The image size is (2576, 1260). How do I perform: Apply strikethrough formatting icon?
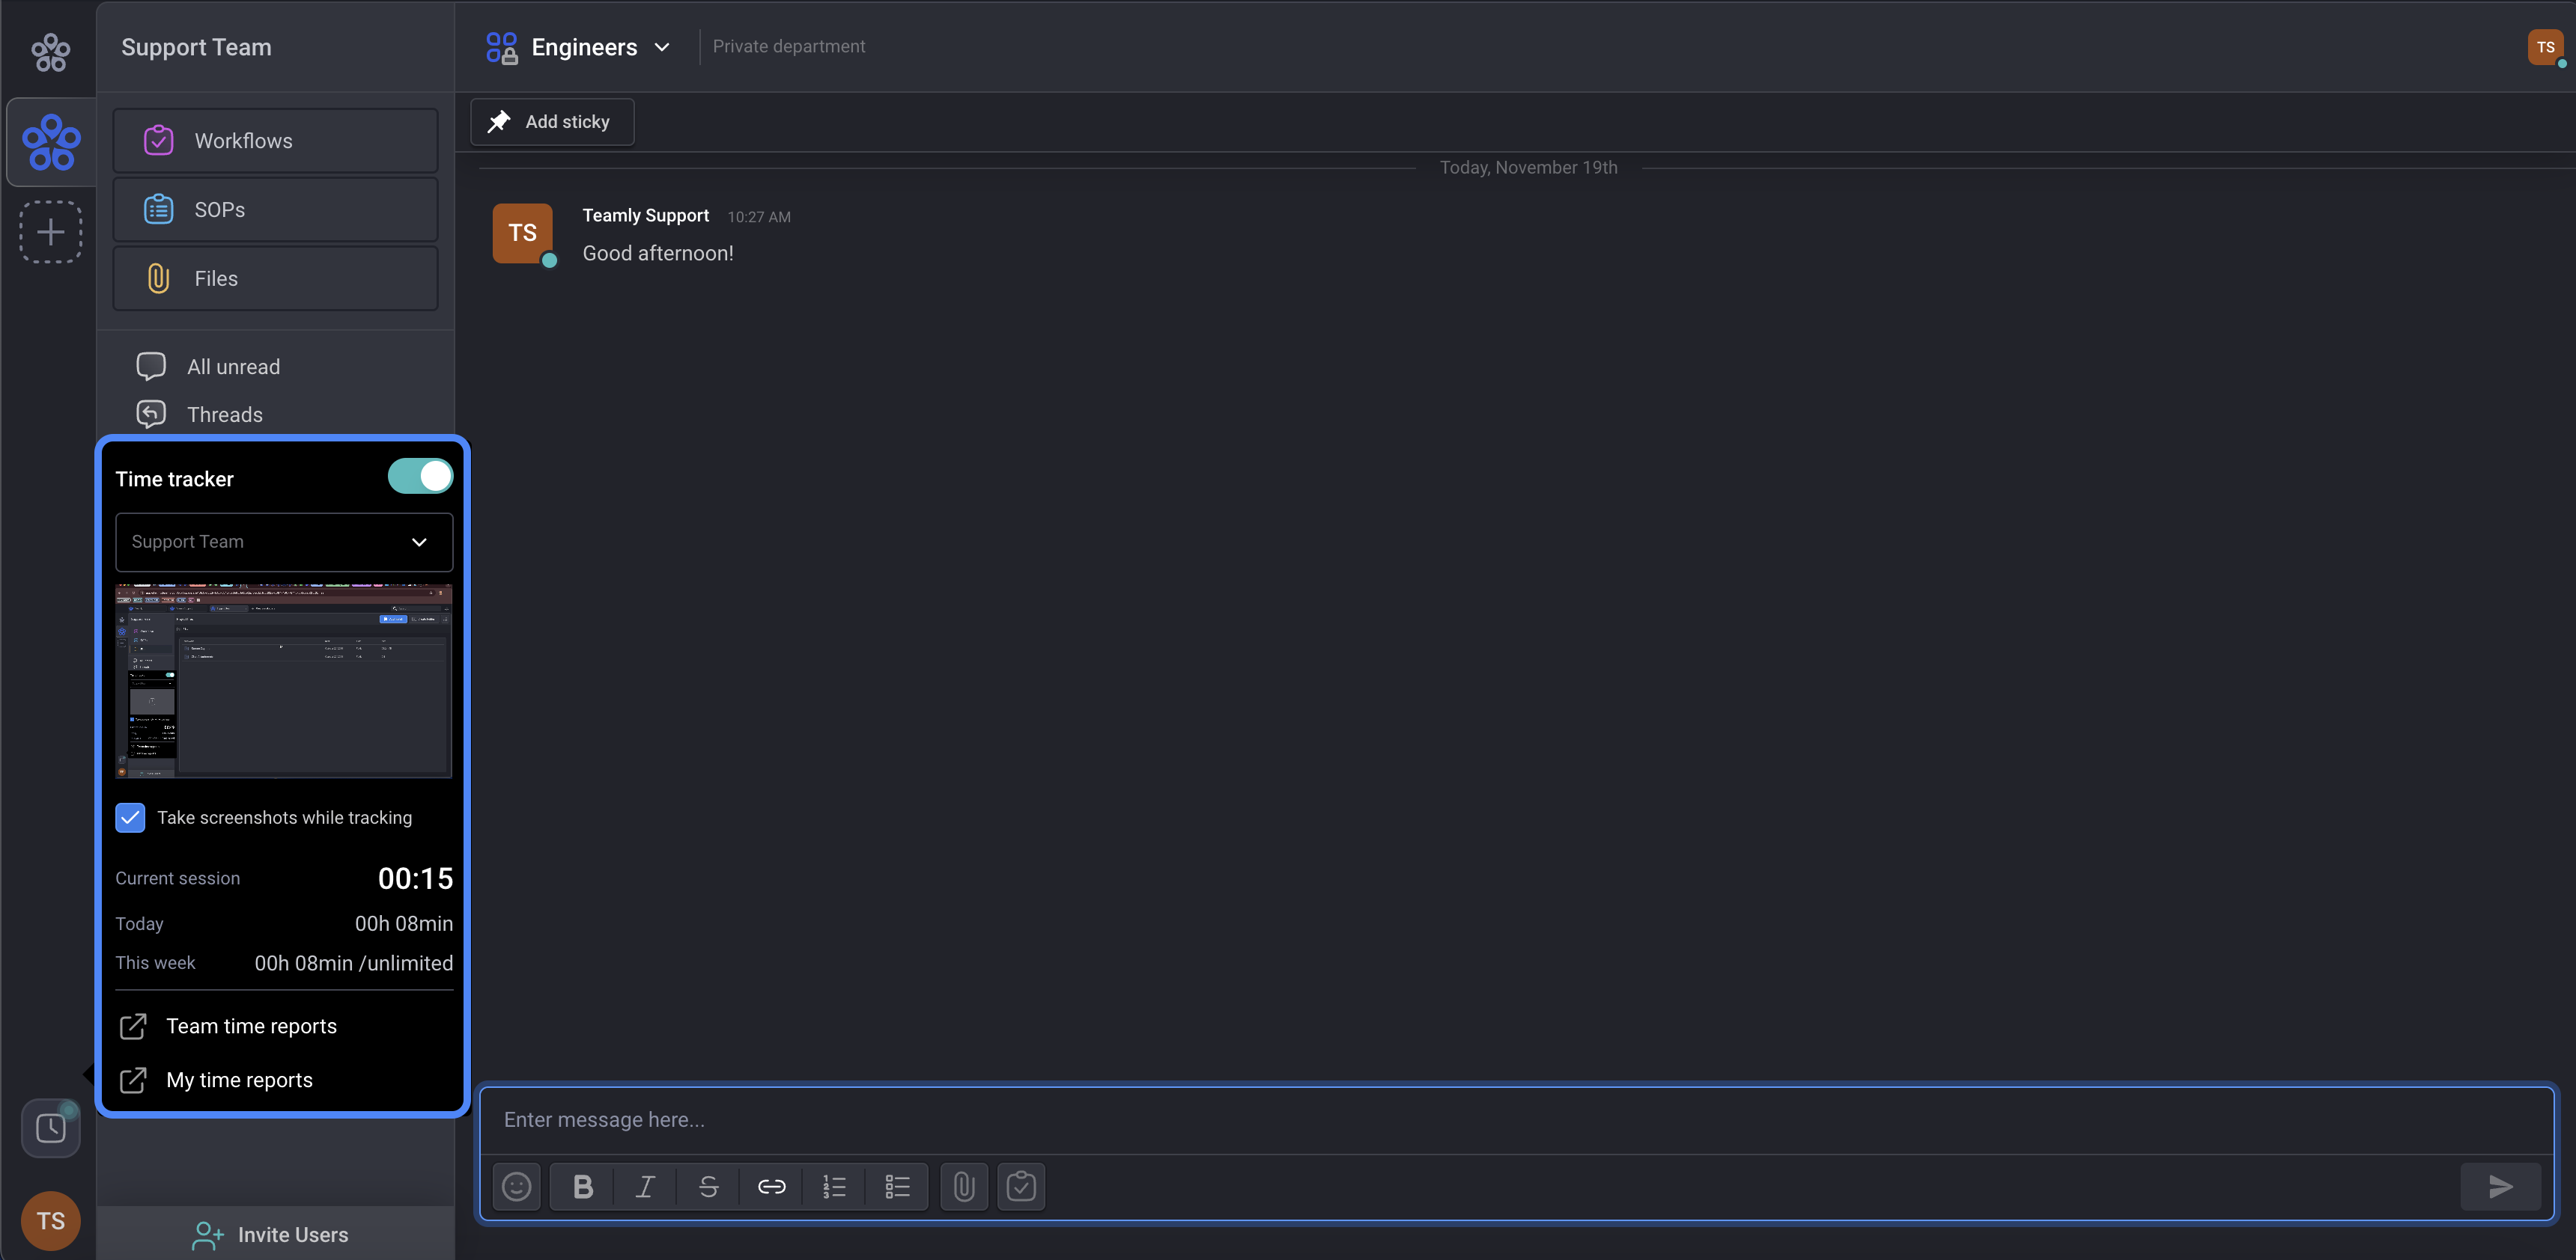tap(708, 1186)
